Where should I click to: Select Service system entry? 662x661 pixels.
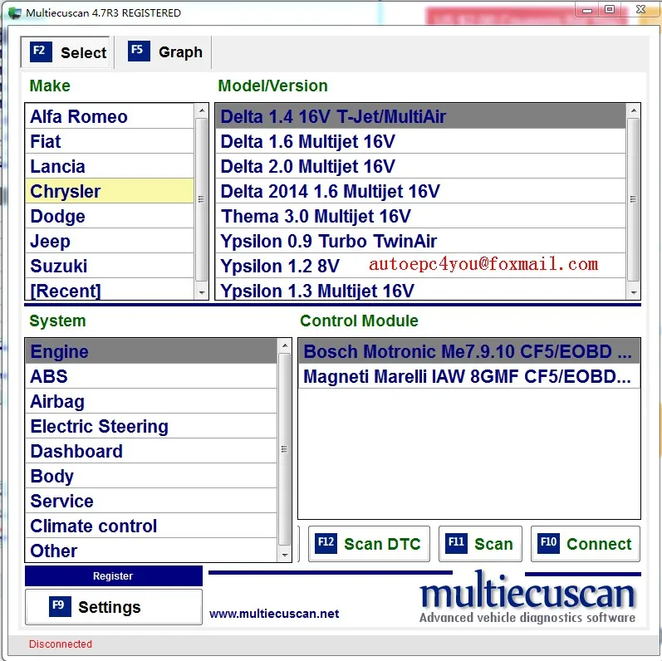151,501
